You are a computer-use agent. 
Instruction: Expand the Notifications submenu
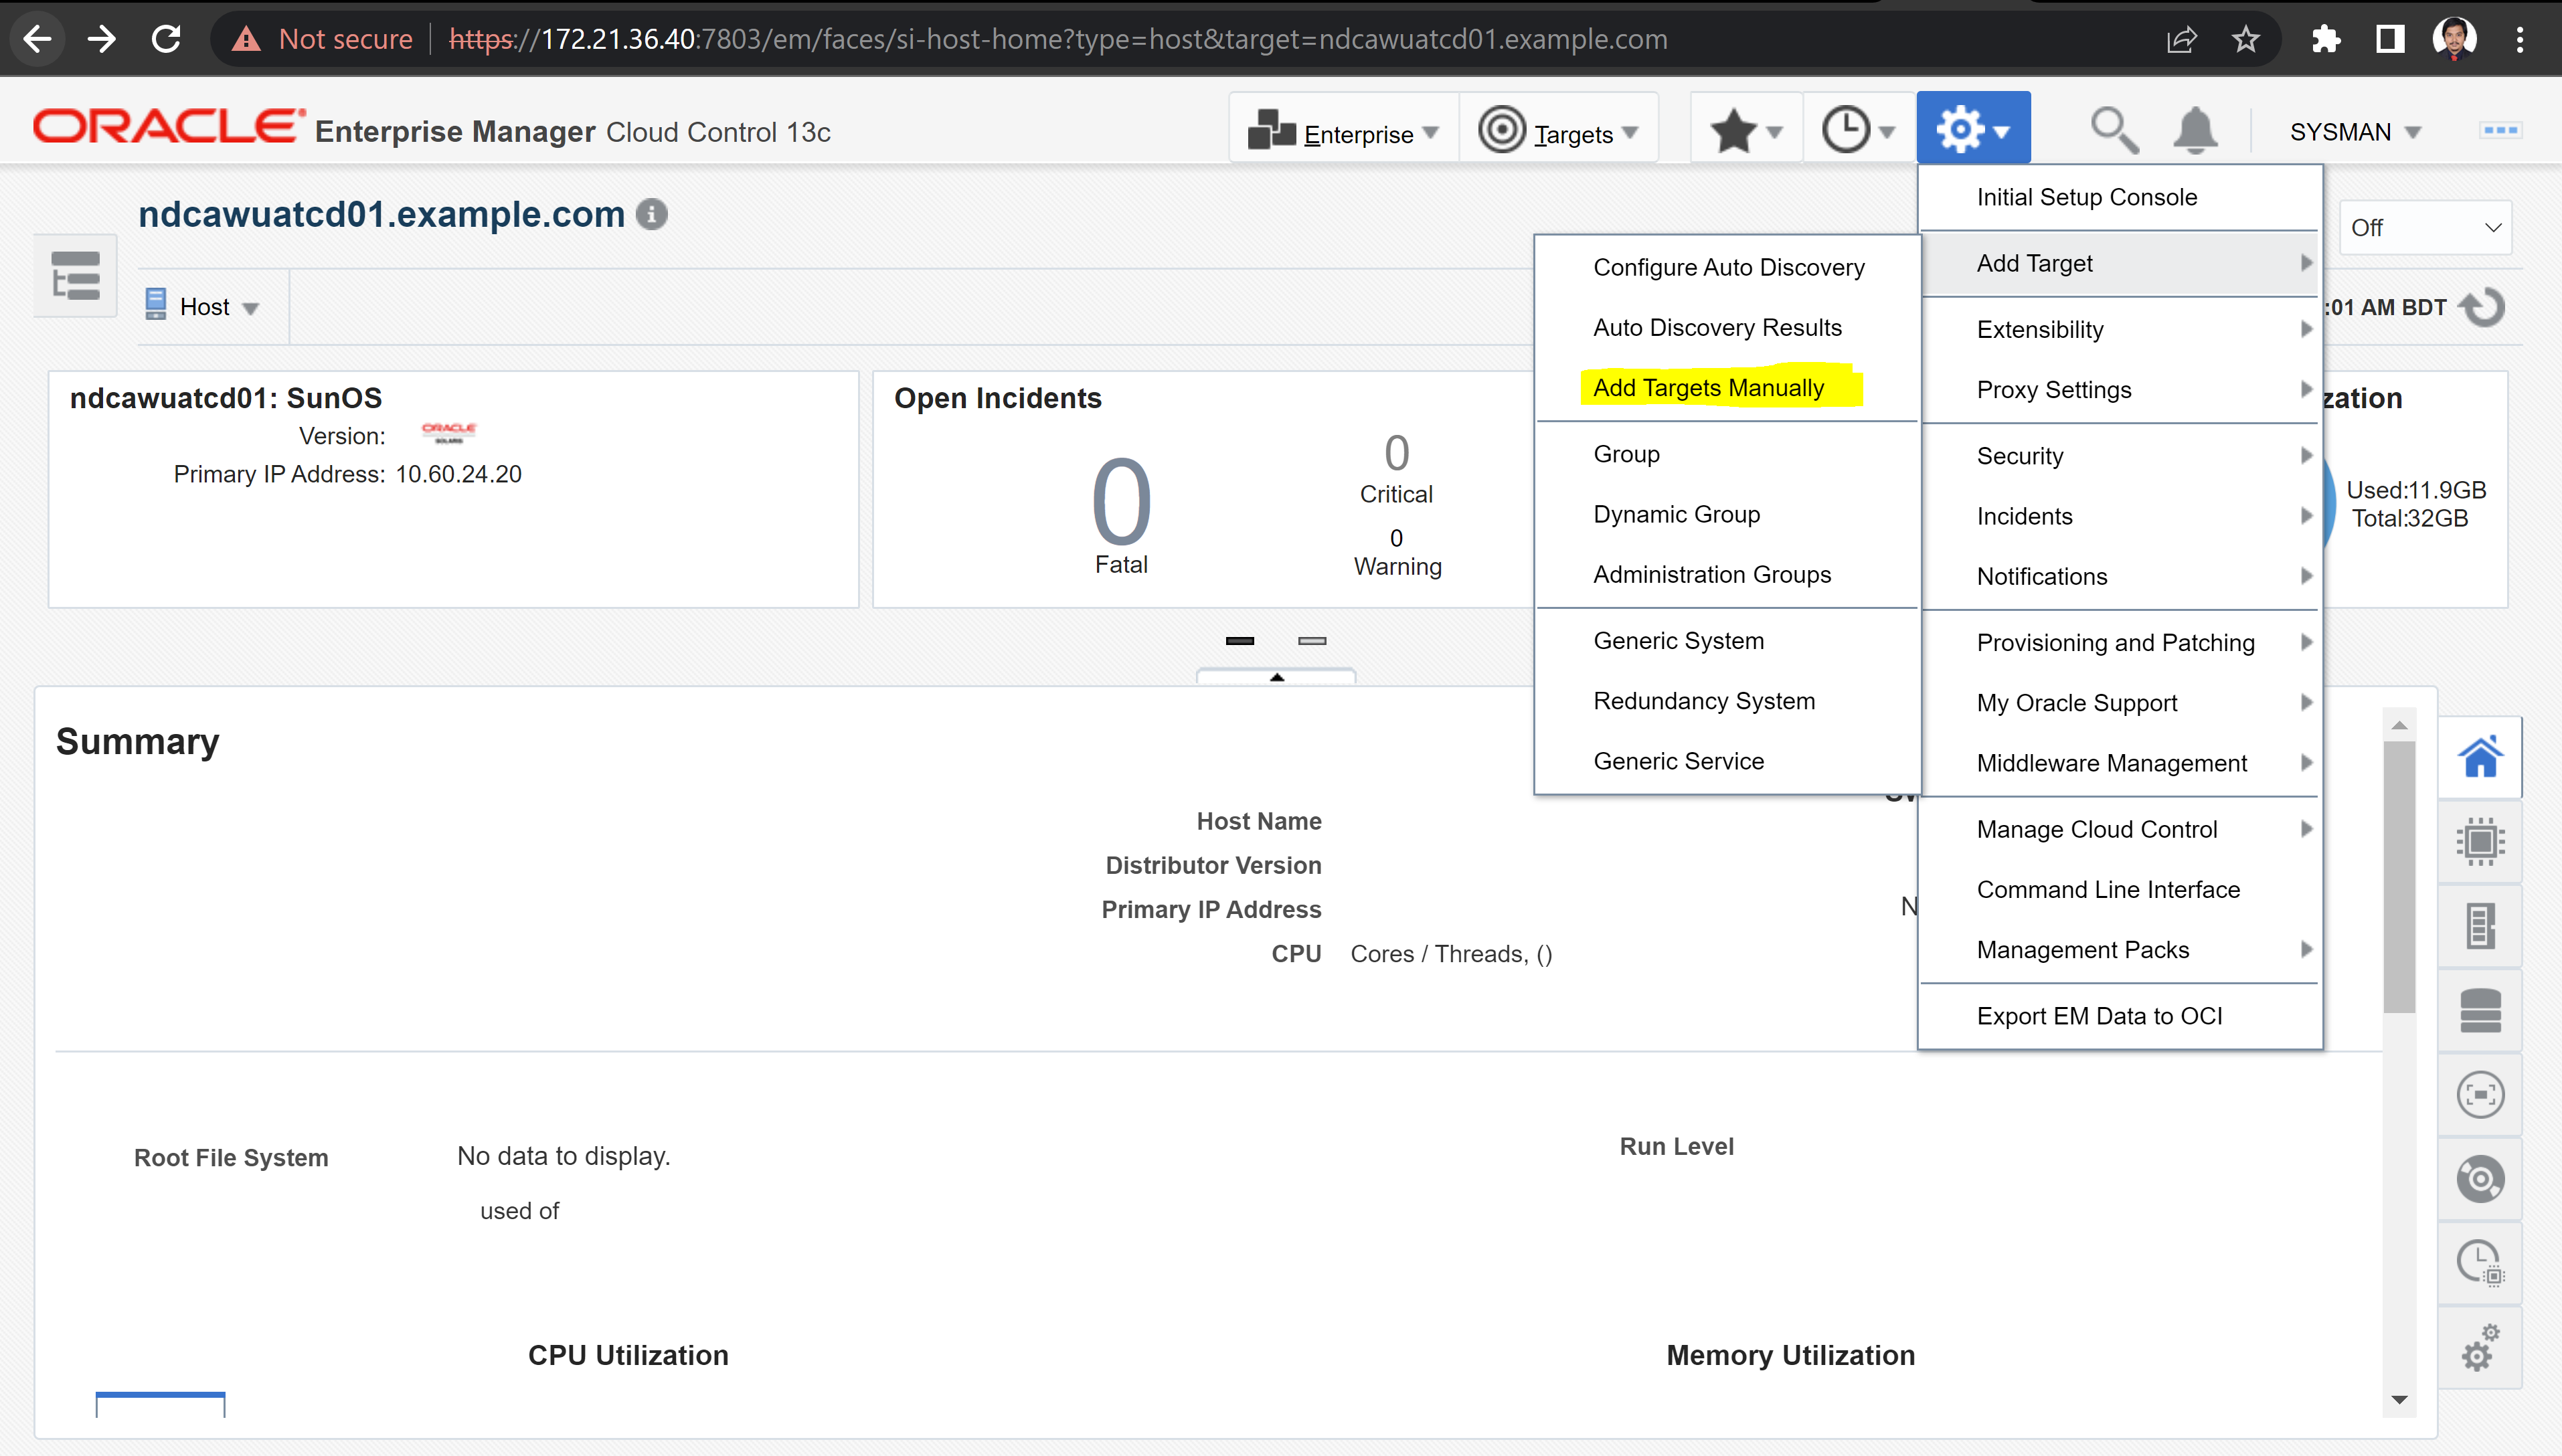point(2120,576)
